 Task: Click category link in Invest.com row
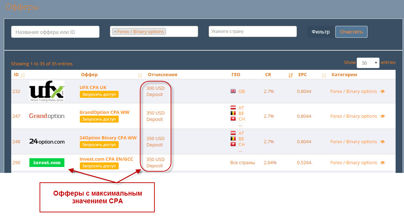354,163
